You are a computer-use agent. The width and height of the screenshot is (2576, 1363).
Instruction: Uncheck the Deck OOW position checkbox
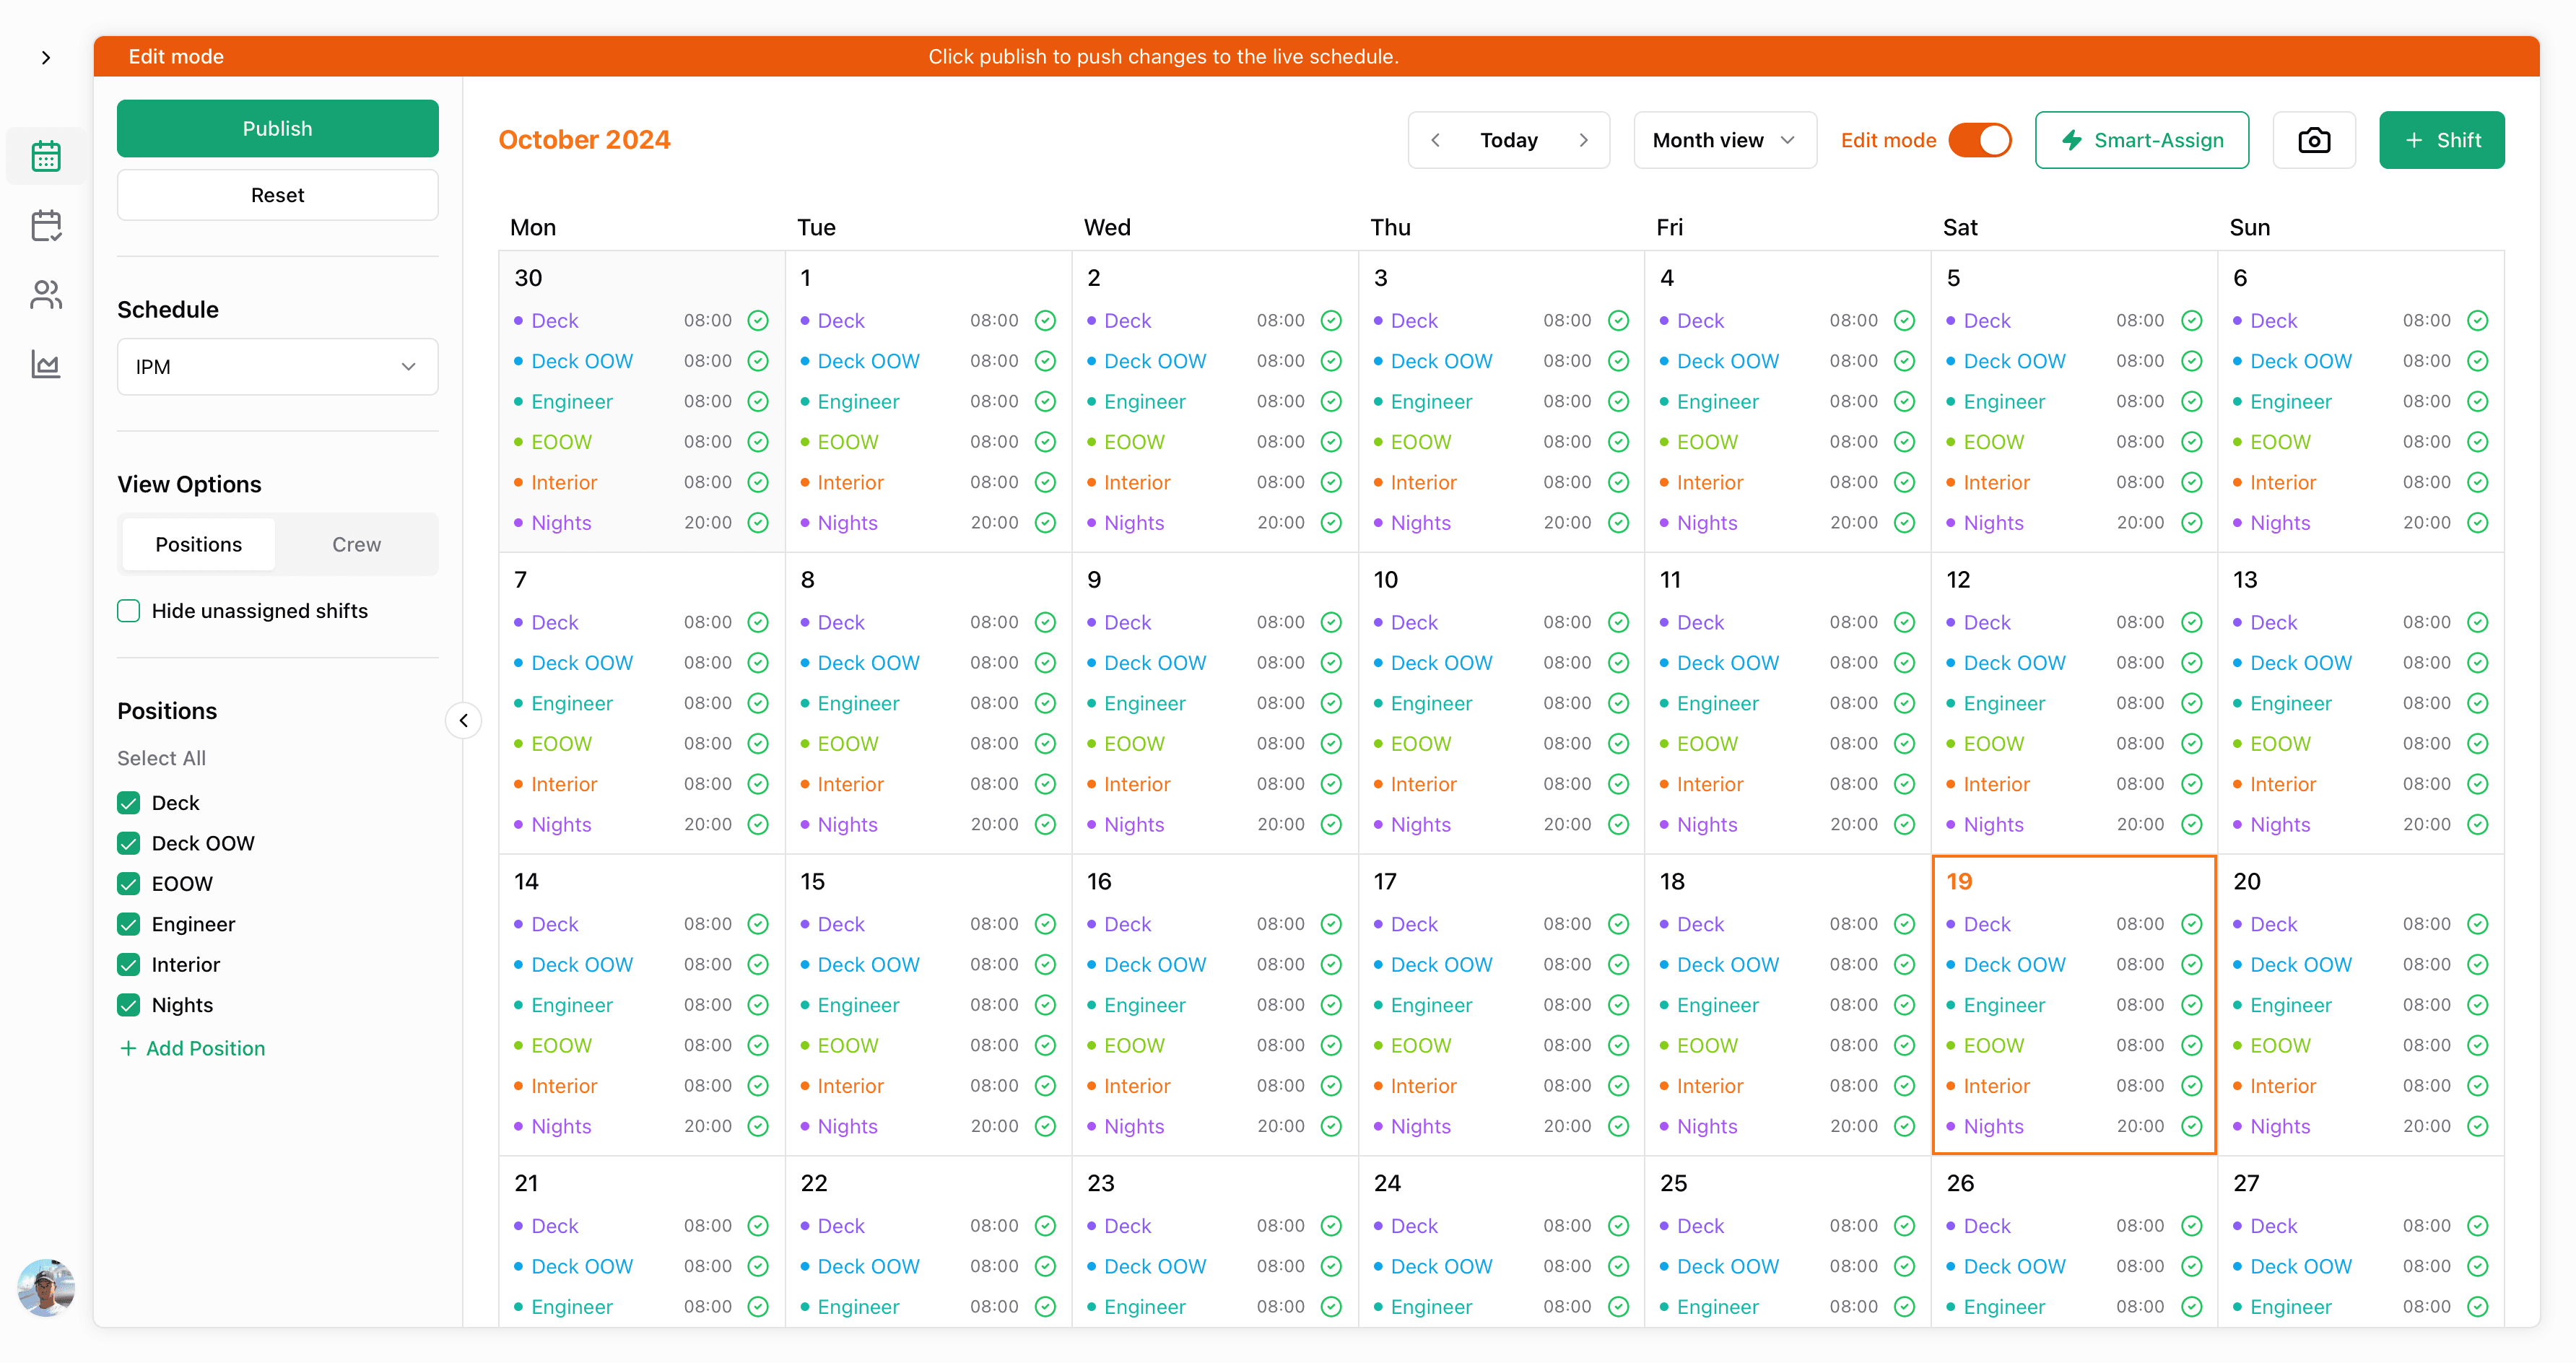128,843
